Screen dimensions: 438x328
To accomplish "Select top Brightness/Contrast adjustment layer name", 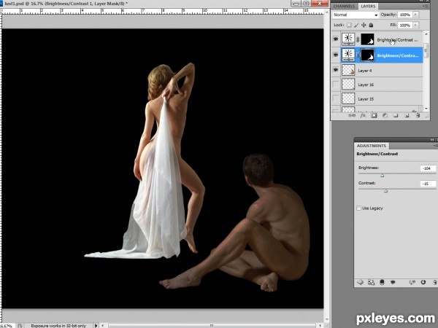I will pos(397,40).
